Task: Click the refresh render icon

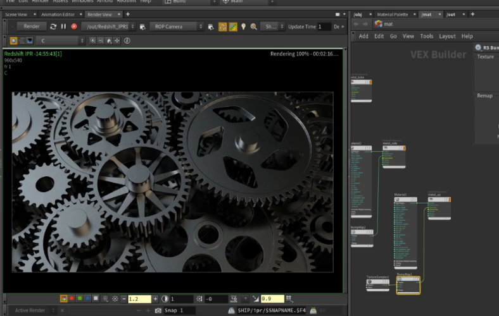Action: (53, 27)
